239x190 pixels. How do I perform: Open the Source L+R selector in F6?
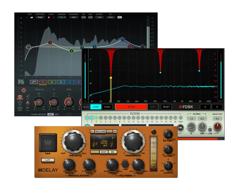(99, 17)
